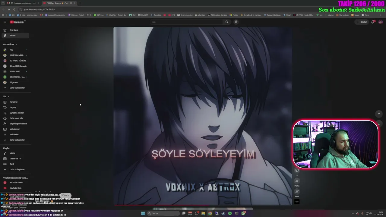This screenshot has height=217, width=386.
Task: Open the tab search dropdown
Action: [x=3, y=3]
